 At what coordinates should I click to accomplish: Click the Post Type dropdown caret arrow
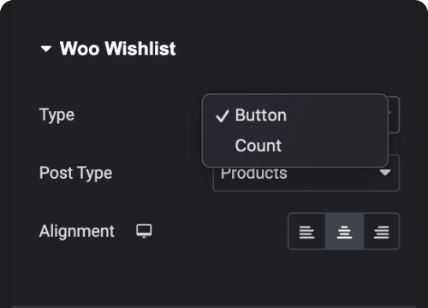(385, 172)
